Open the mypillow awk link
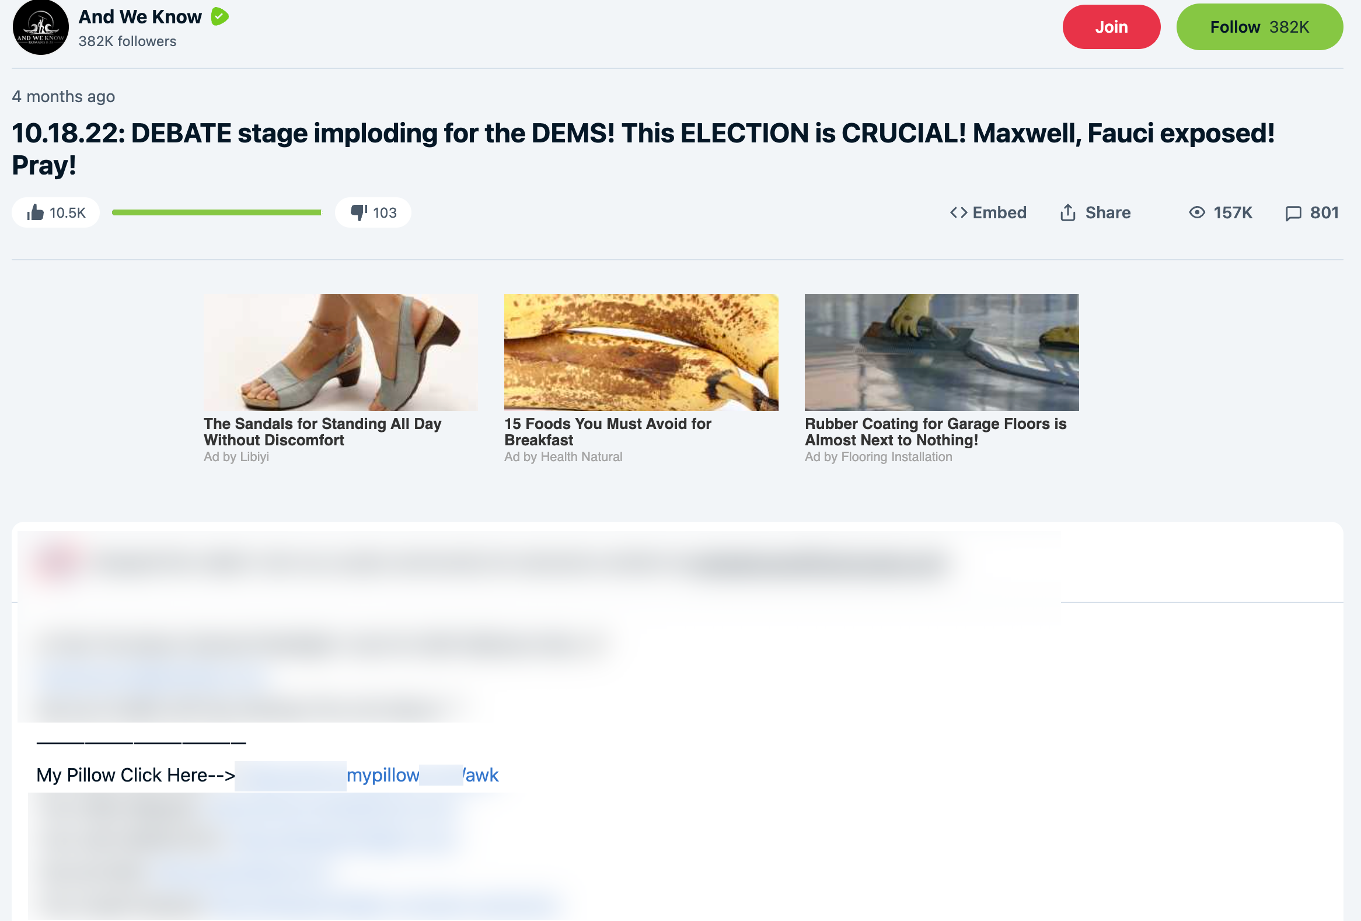 point(422,775)
